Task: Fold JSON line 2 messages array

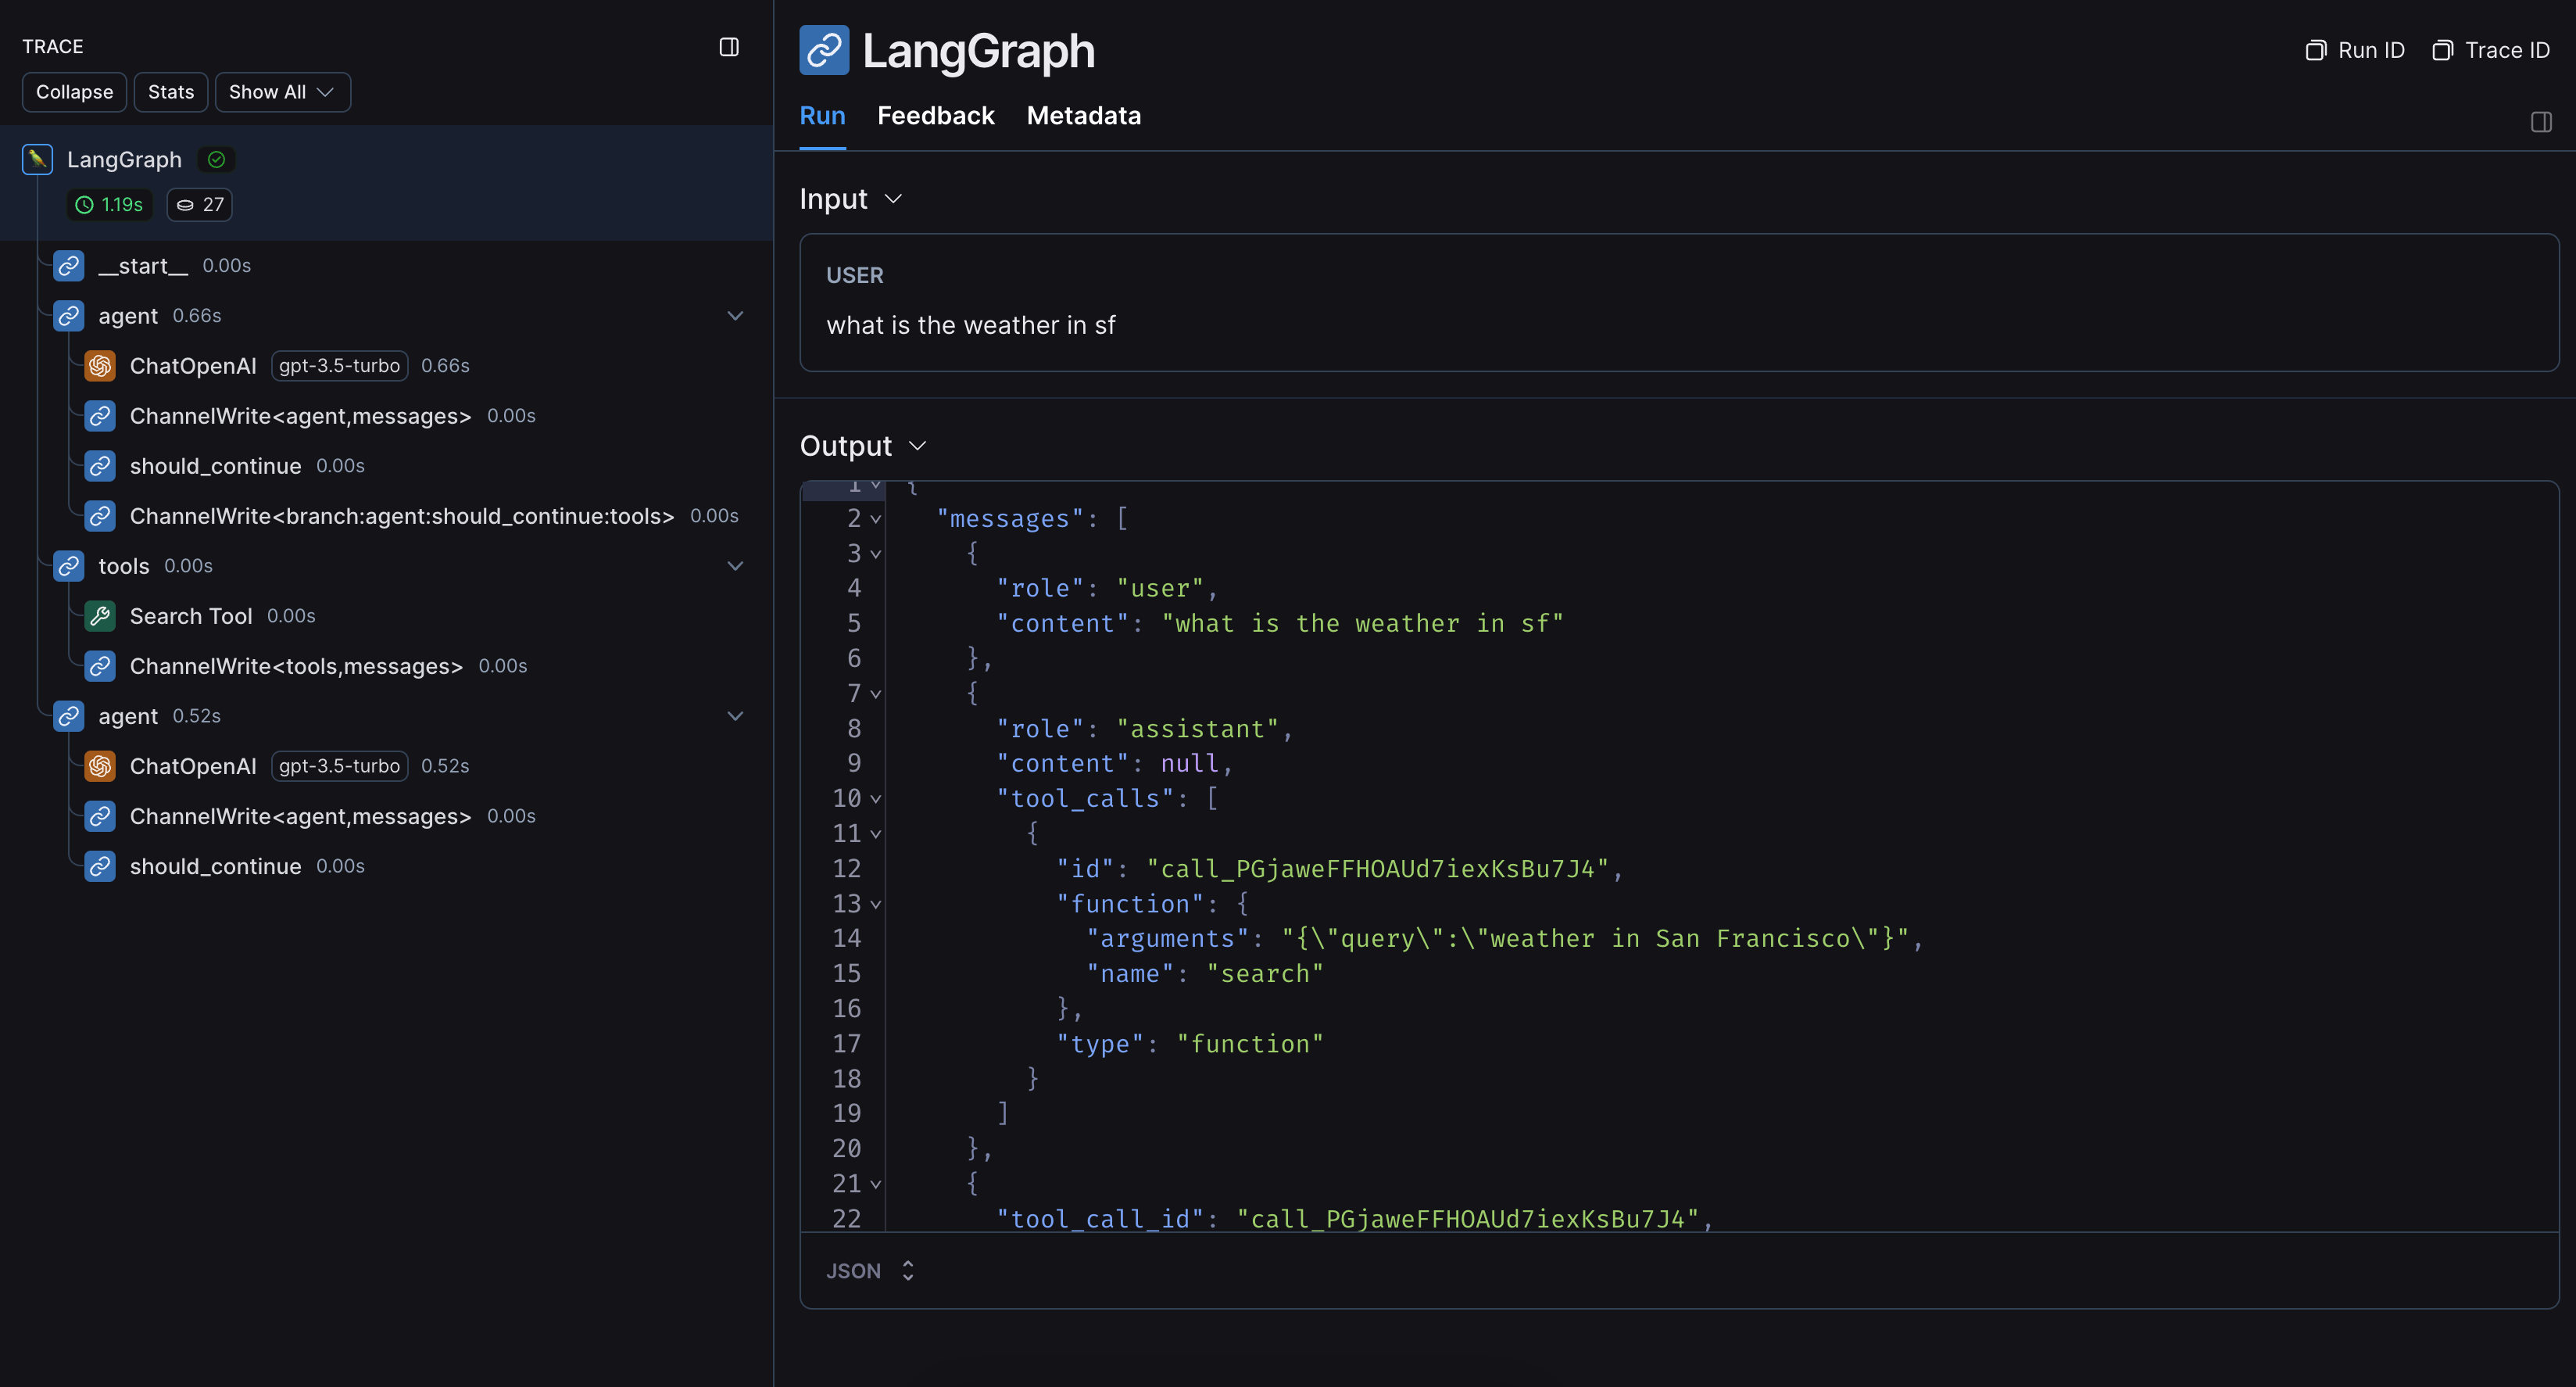Action: pyautogui.click(x=876, y=518)
